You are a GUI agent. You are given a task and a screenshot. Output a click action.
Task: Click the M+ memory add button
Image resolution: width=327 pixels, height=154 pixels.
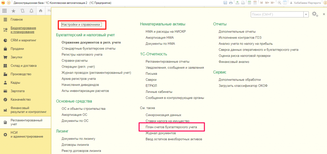click(x=267, y=3)
